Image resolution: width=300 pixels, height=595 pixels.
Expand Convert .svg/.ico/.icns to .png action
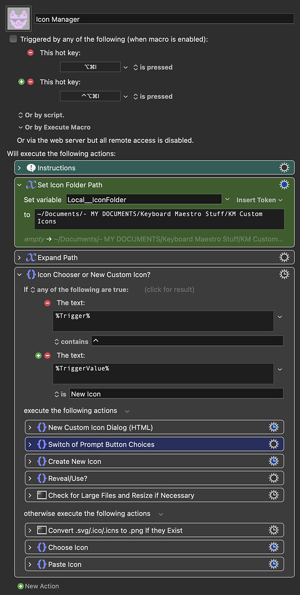point(30,530)
